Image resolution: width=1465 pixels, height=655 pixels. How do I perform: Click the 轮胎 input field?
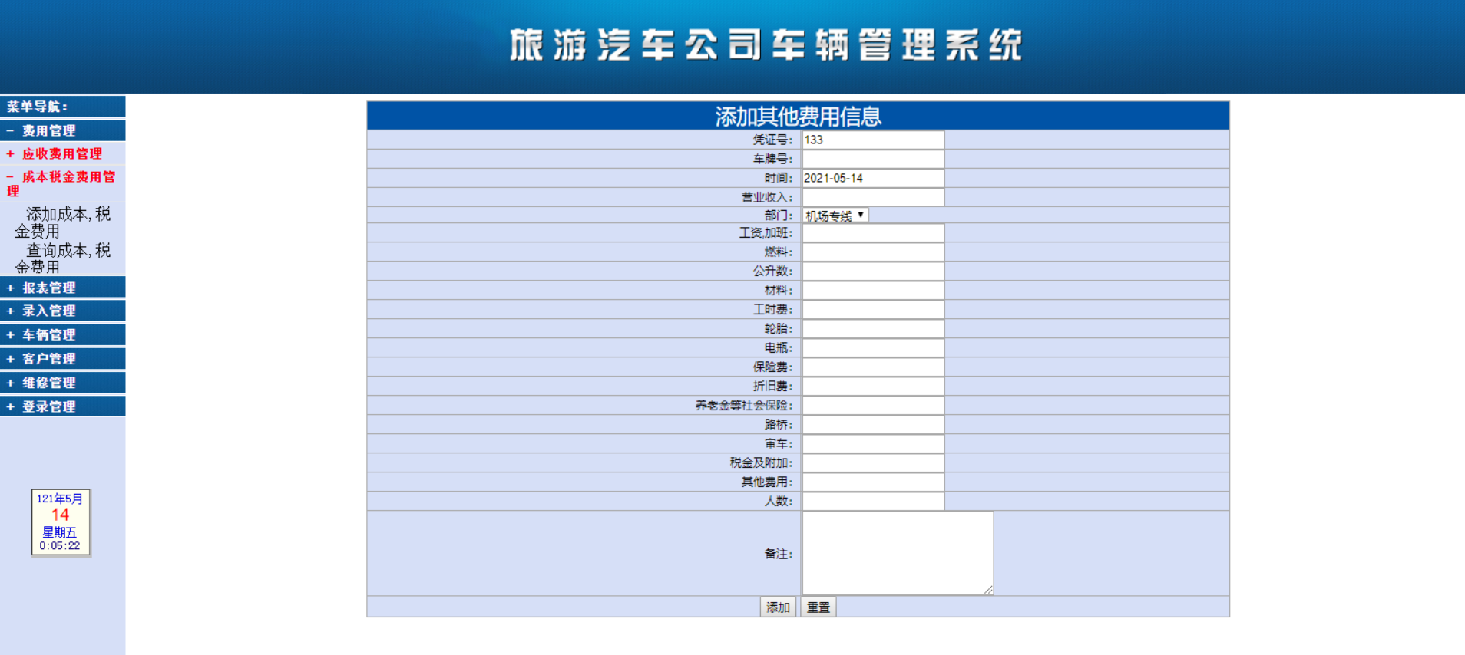pos(873,328)
